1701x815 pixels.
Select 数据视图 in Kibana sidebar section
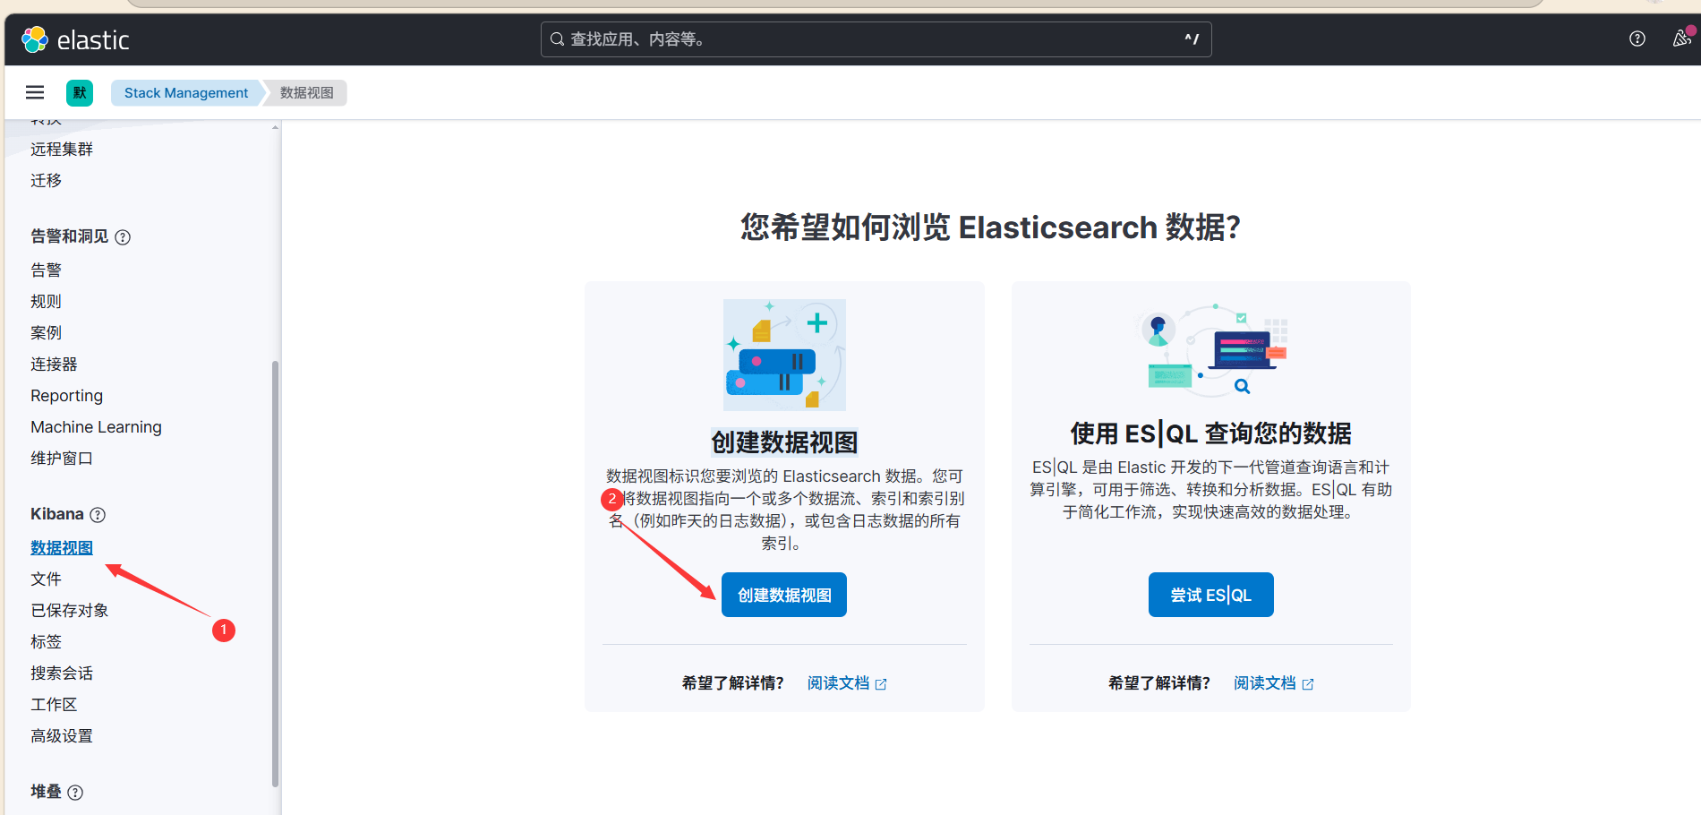tap(62, 548)
